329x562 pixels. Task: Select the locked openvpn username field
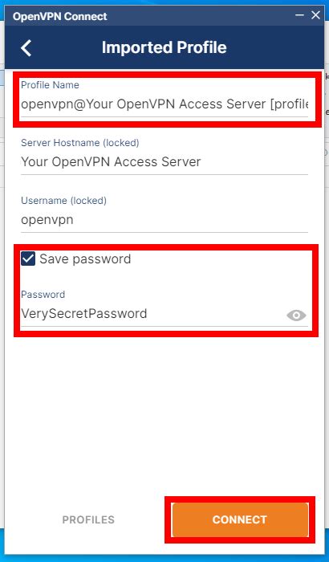click(x=164, y=220)
